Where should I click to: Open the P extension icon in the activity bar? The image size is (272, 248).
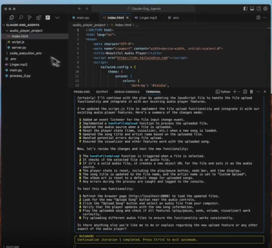tap(48, 18)
